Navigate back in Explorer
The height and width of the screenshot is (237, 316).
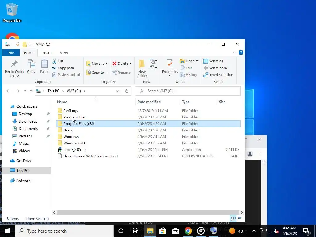coord(8,91)
